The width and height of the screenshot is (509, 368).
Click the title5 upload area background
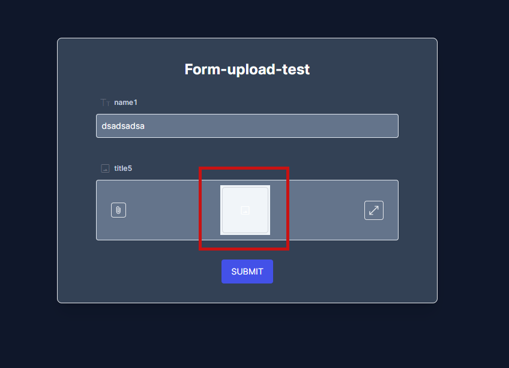[x=318, y=210]
